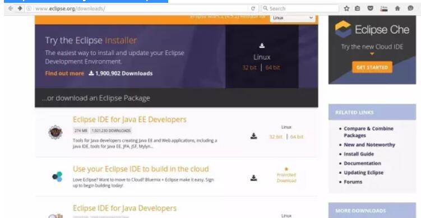Click the browser forward arrow
This screenshot has width=421, height=218.
click(20, 8)
